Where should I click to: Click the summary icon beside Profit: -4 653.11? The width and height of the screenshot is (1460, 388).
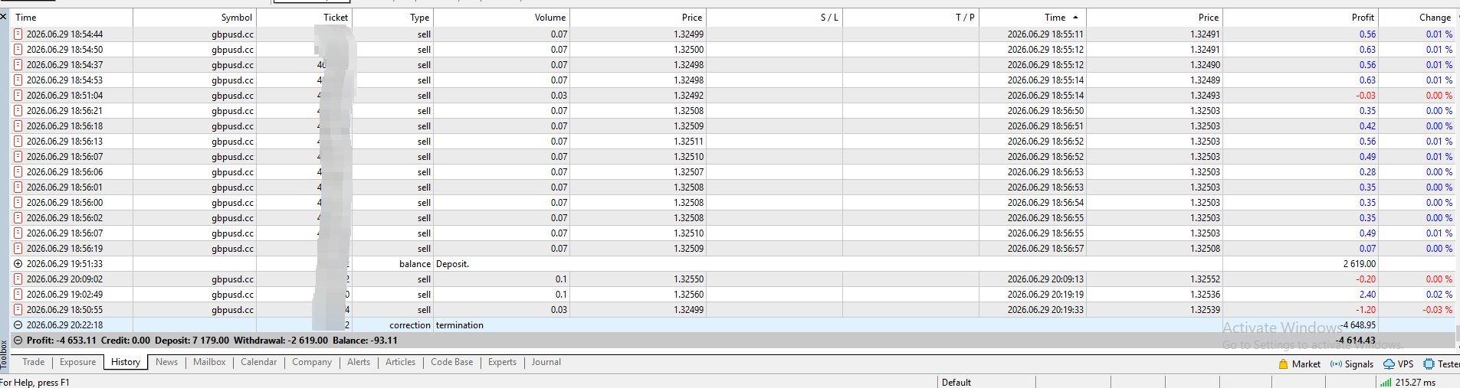point(18,341)
